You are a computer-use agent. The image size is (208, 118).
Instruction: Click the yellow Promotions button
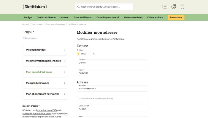(176, 17)
